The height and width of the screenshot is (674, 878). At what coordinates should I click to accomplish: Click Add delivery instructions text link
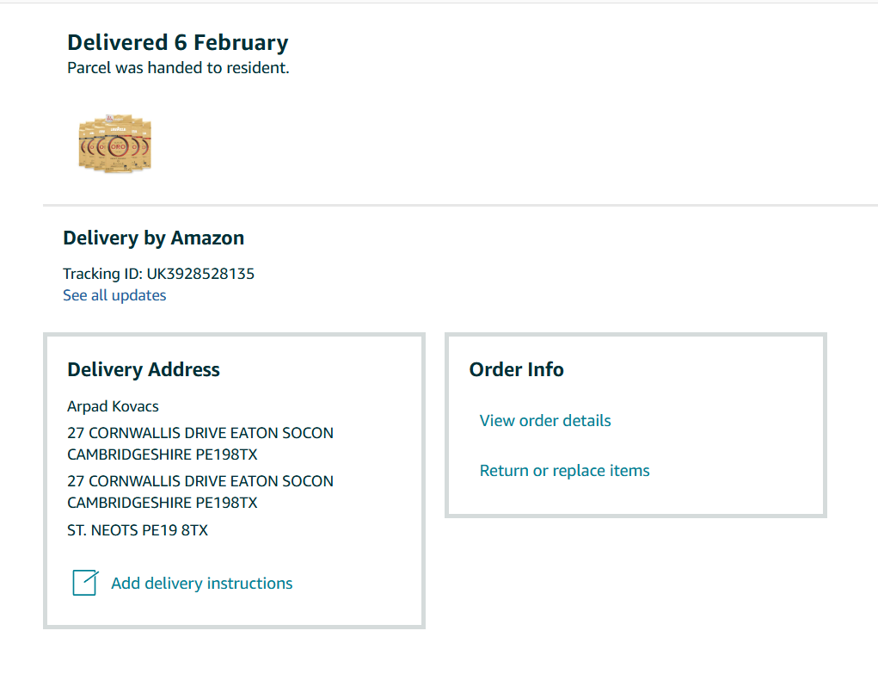coord(202,584)
